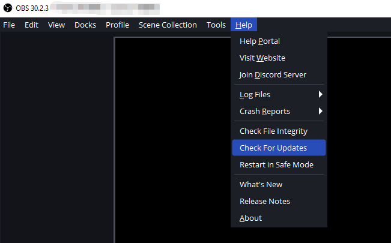Run Check File Integrity
This screenshot has width=391, height=243.
[273, 131]
